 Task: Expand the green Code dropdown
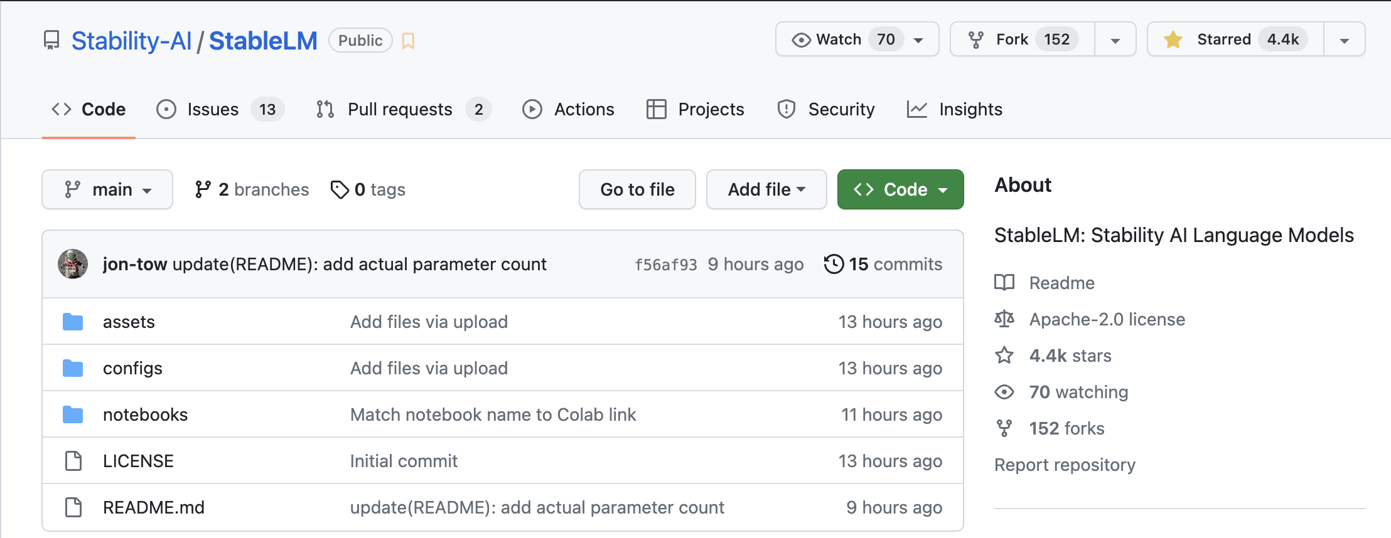coord(900,189)
